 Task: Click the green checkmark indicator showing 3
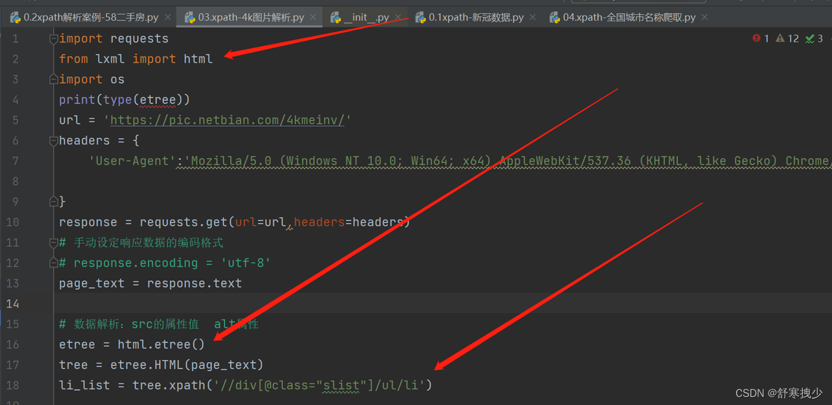click(x=814, y=38)
